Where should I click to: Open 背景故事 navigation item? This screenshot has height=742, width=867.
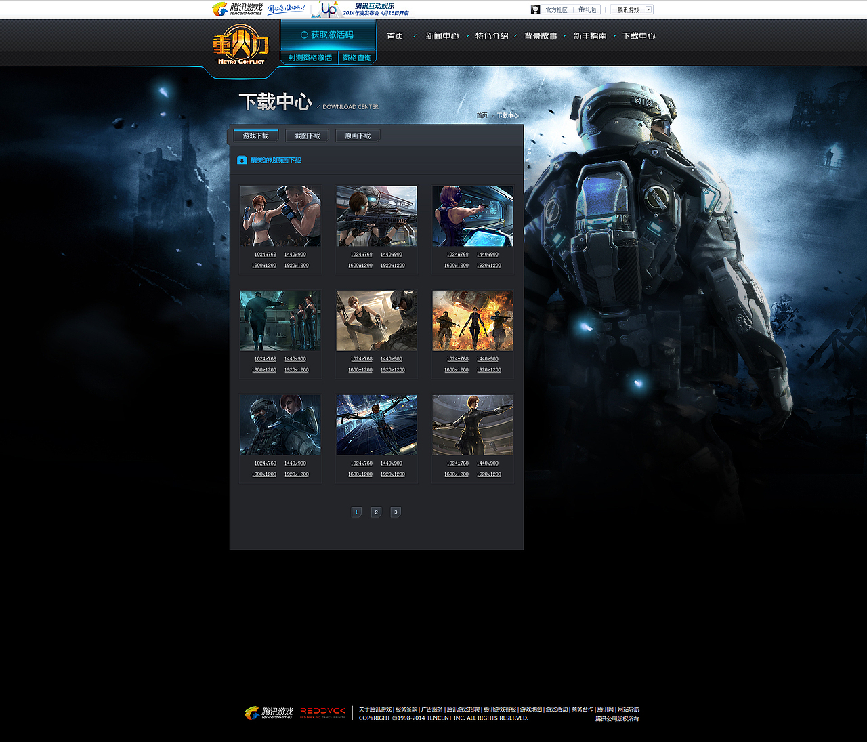coord(541,36)
